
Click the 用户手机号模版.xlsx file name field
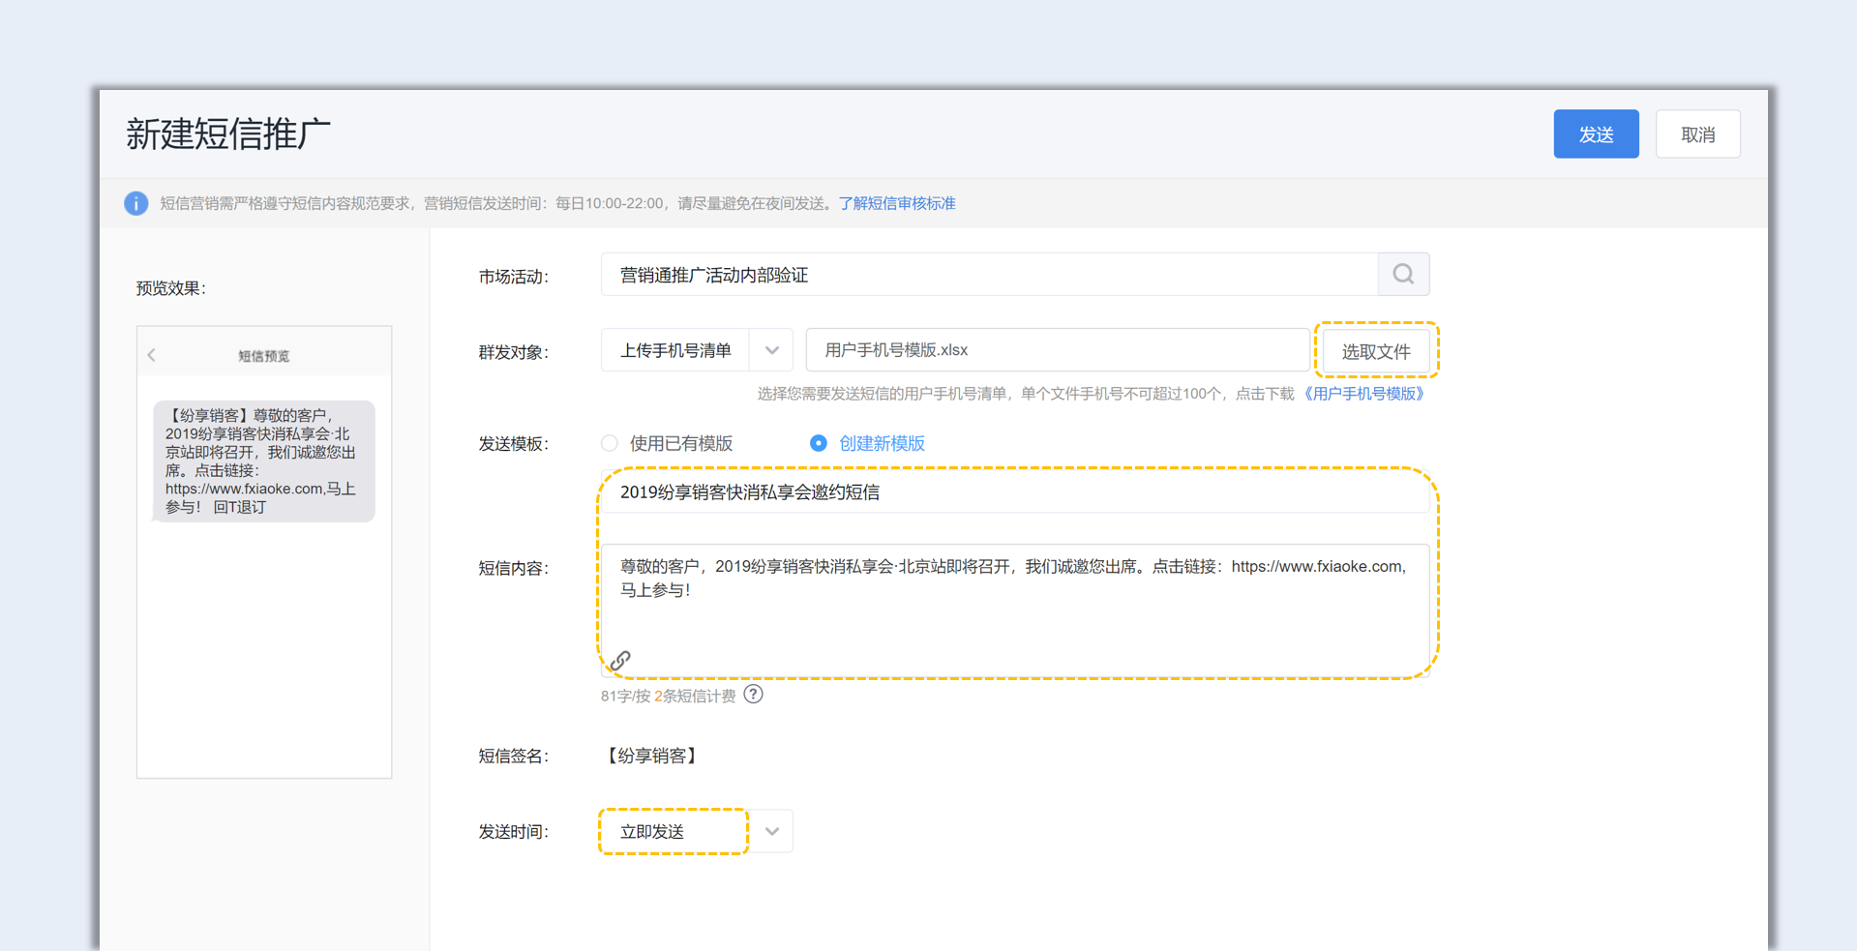1057,350
